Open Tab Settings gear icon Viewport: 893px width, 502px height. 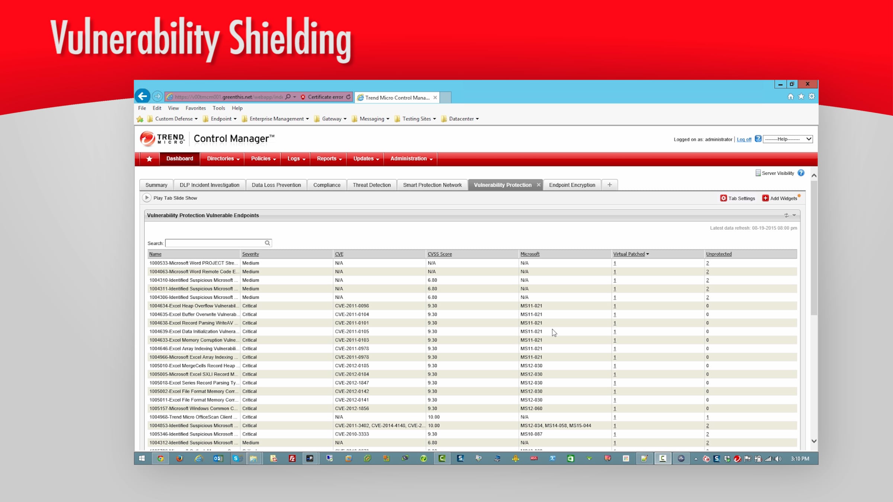[723, 198]
